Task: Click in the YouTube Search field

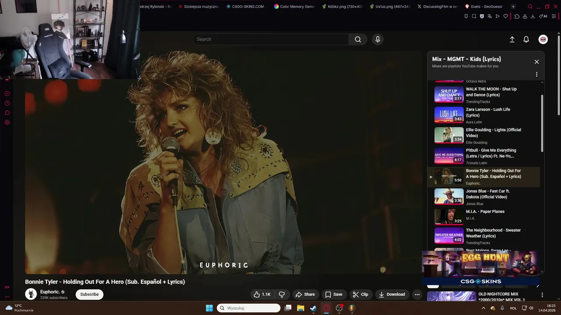Action: click(x=270, y=39)
